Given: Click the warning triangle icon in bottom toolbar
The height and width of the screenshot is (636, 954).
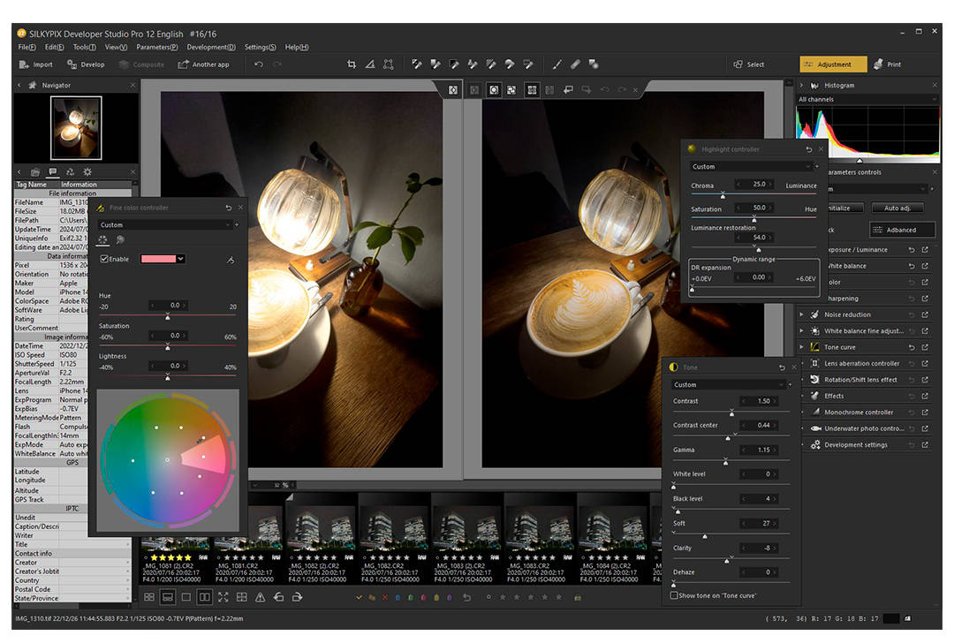Looking at the screenshot, I should click(x=260, y=597).
